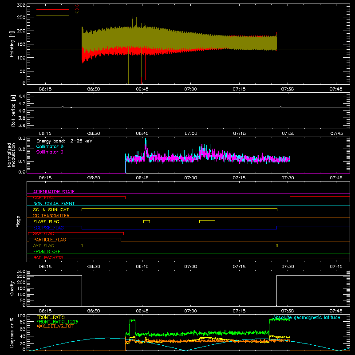Select the ATTENUATOR_STATE flag label
This screenshot has width=355, height=355.
tap(54, 192)
